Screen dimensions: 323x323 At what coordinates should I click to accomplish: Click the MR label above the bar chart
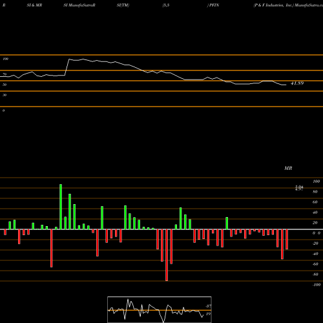click(x=288, y=168)
